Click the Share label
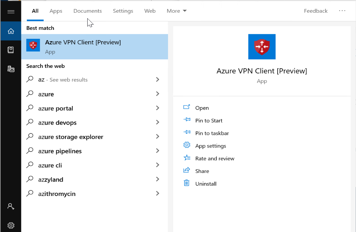Screen dimensions: 356x232 click(x=202, y=171)
